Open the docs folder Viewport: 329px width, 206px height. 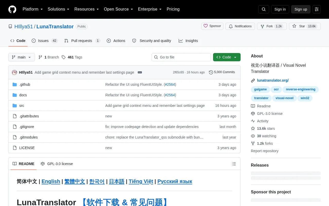point(23,95)
